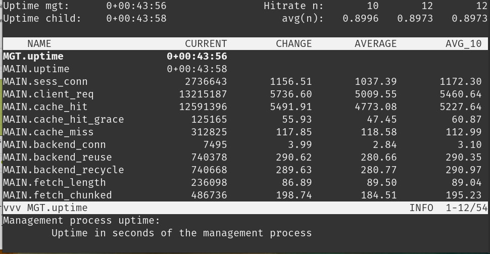Click the 1-12/54 position indicator
Viewport: 490px width, 254px height.
[464, 208]
